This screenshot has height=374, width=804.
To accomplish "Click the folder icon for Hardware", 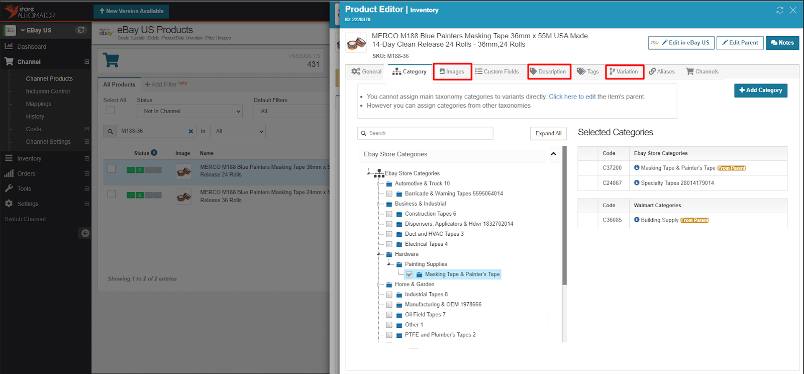I will coord(389,254).
